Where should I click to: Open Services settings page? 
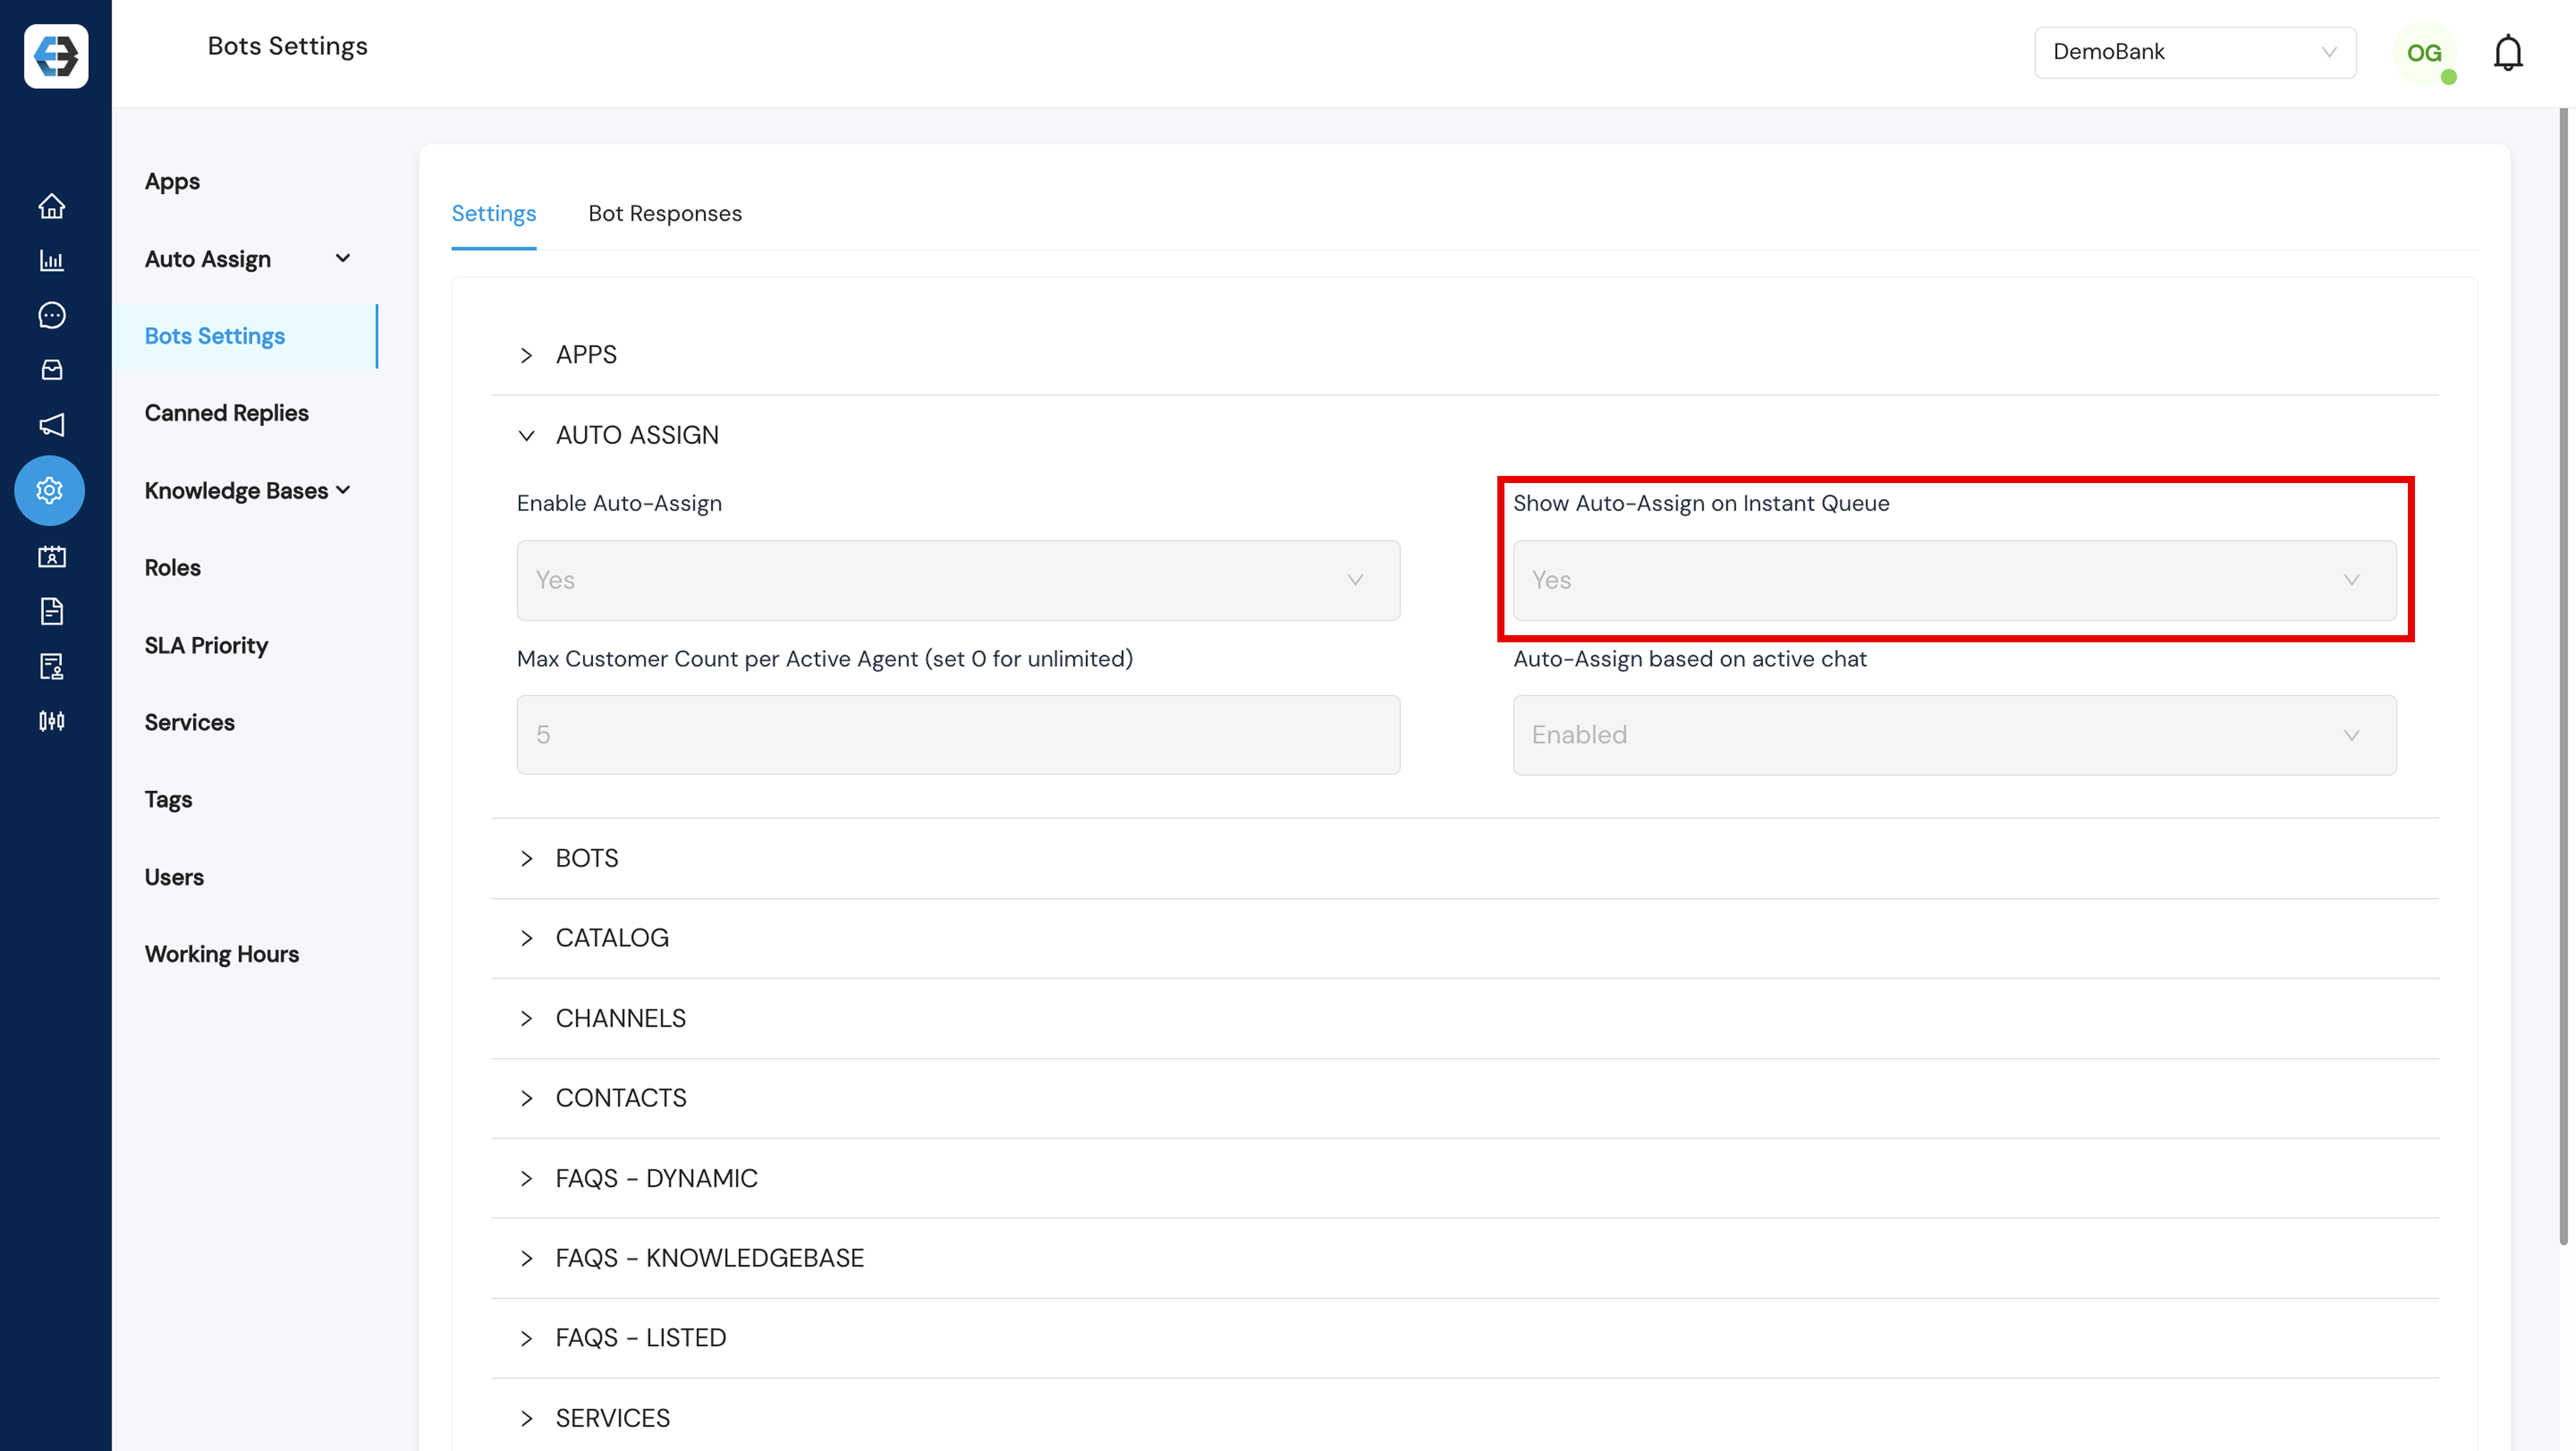[x=190, y=722]
